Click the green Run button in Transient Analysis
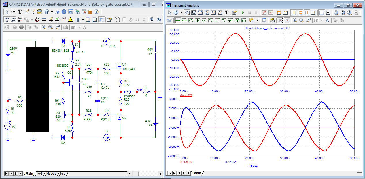 pyautogui.click(x=243, y=13)
